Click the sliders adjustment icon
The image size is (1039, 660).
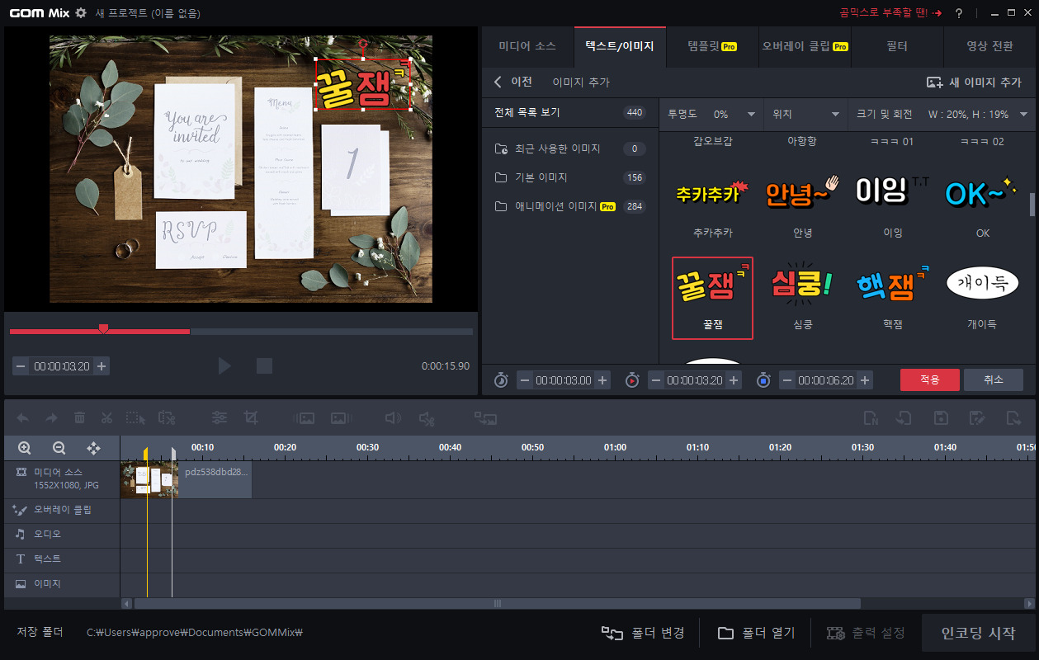coord(220,418)
